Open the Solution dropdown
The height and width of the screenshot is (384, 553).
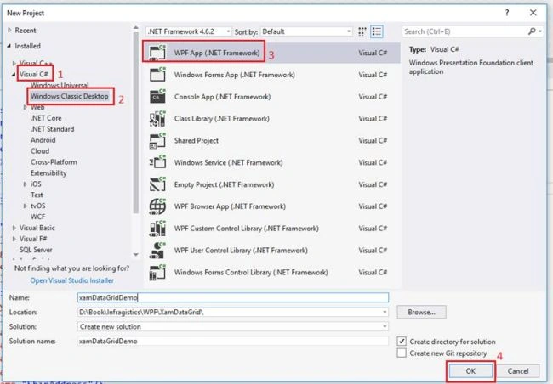coord(385,326)
